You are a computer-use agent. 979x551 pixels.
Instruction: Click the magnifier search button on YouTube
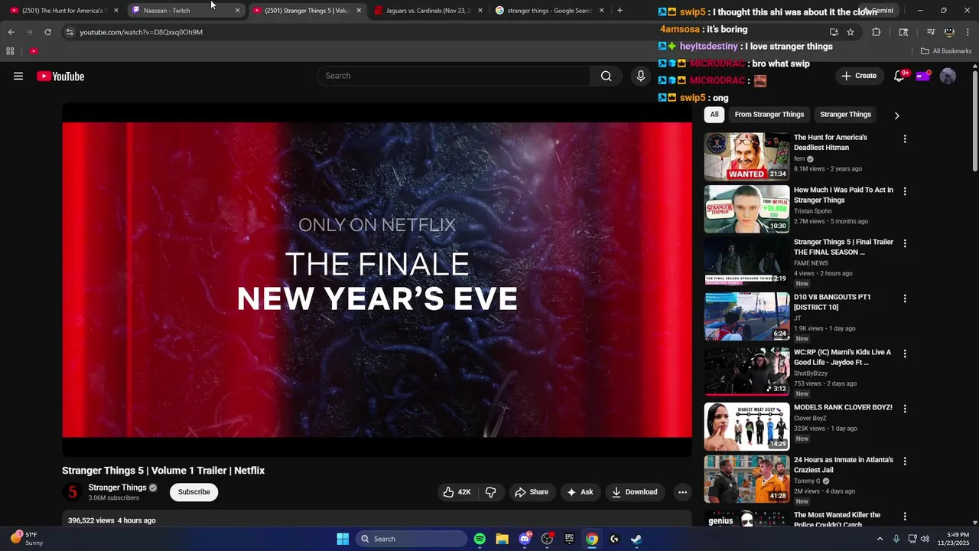[x=606, y=76]
